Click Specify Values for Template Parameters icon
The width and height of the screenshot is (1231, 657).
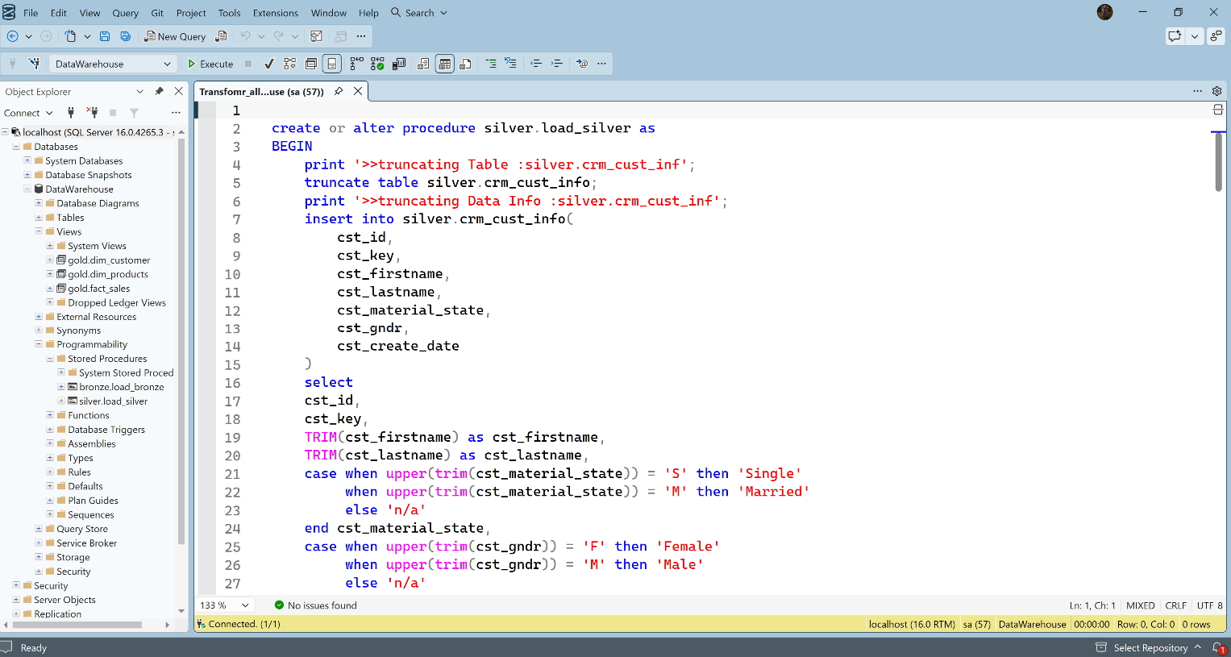(x=582, y=64)
